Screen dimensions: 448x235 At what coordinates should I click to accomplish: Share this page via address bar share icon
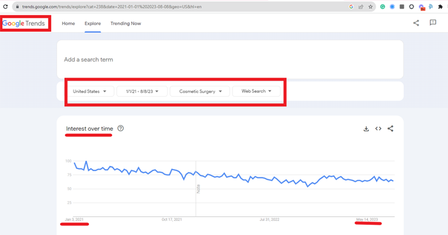pos(361,6)
